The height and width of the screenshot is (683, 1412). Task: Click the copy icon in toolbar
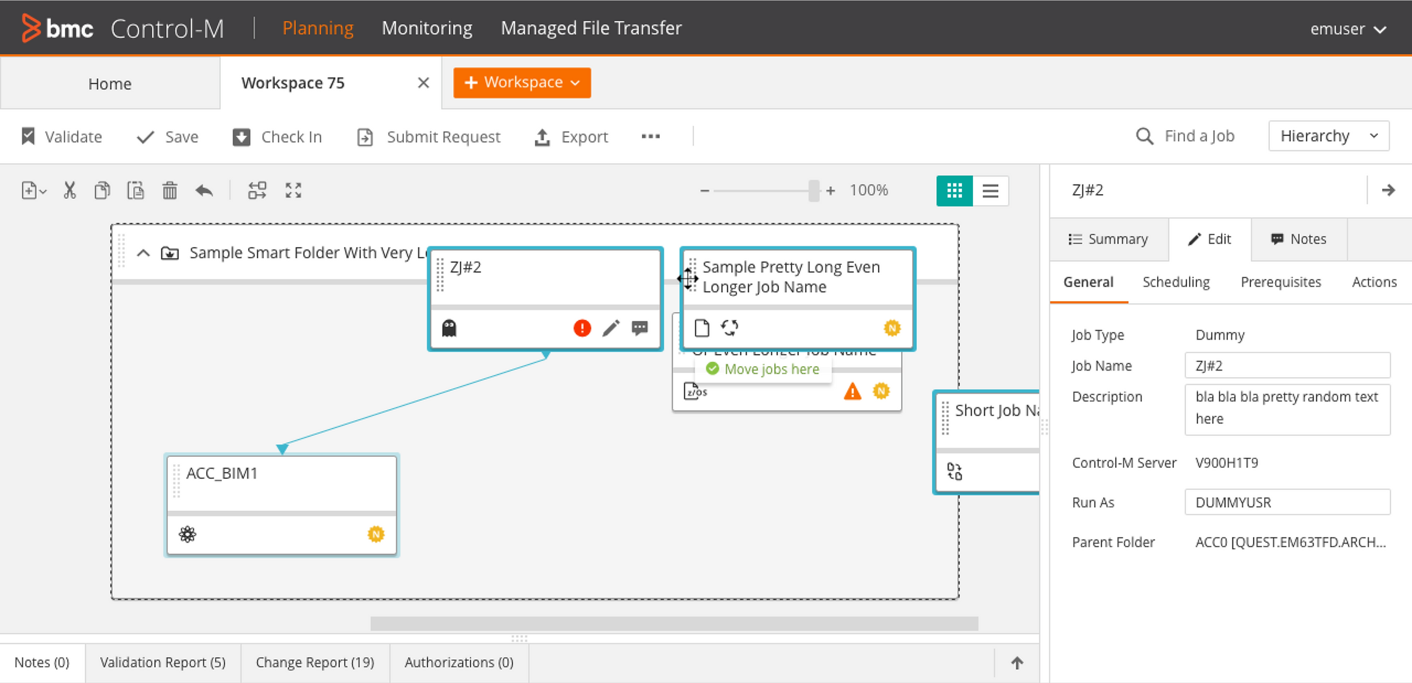point(103,190)
